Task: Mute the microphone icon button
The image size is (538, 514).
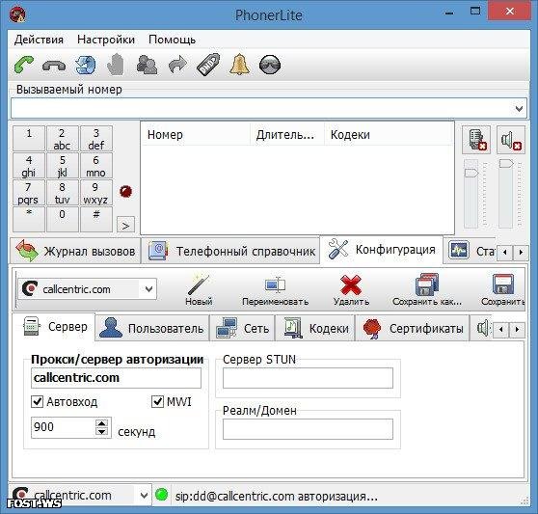Action: pyautogui.click(x=476, y=140)
